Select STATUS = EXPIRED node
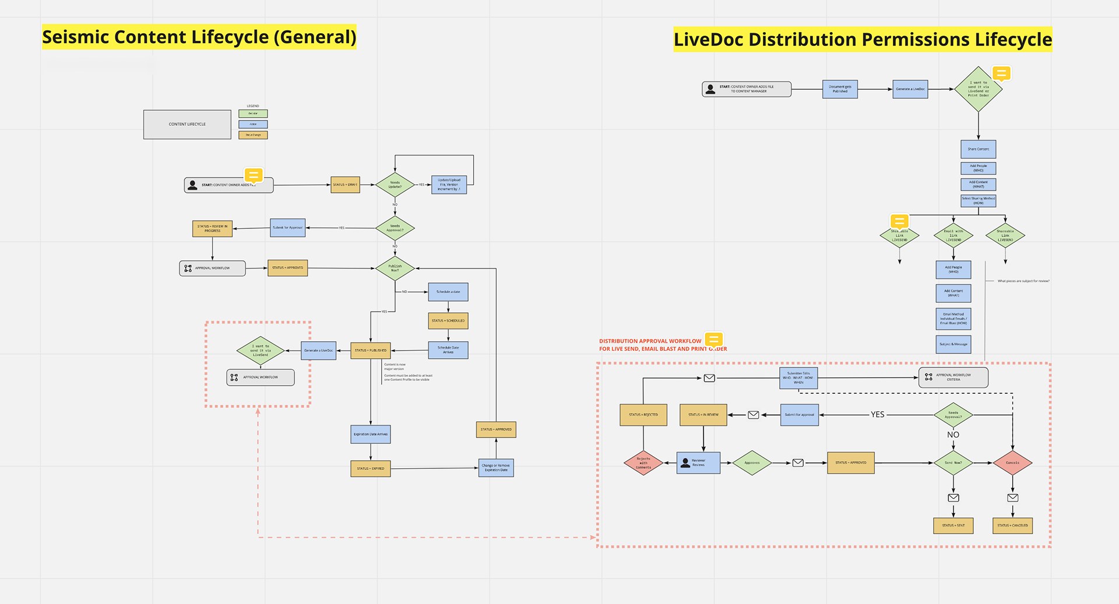1119x604 pixels. click(371, 468)
